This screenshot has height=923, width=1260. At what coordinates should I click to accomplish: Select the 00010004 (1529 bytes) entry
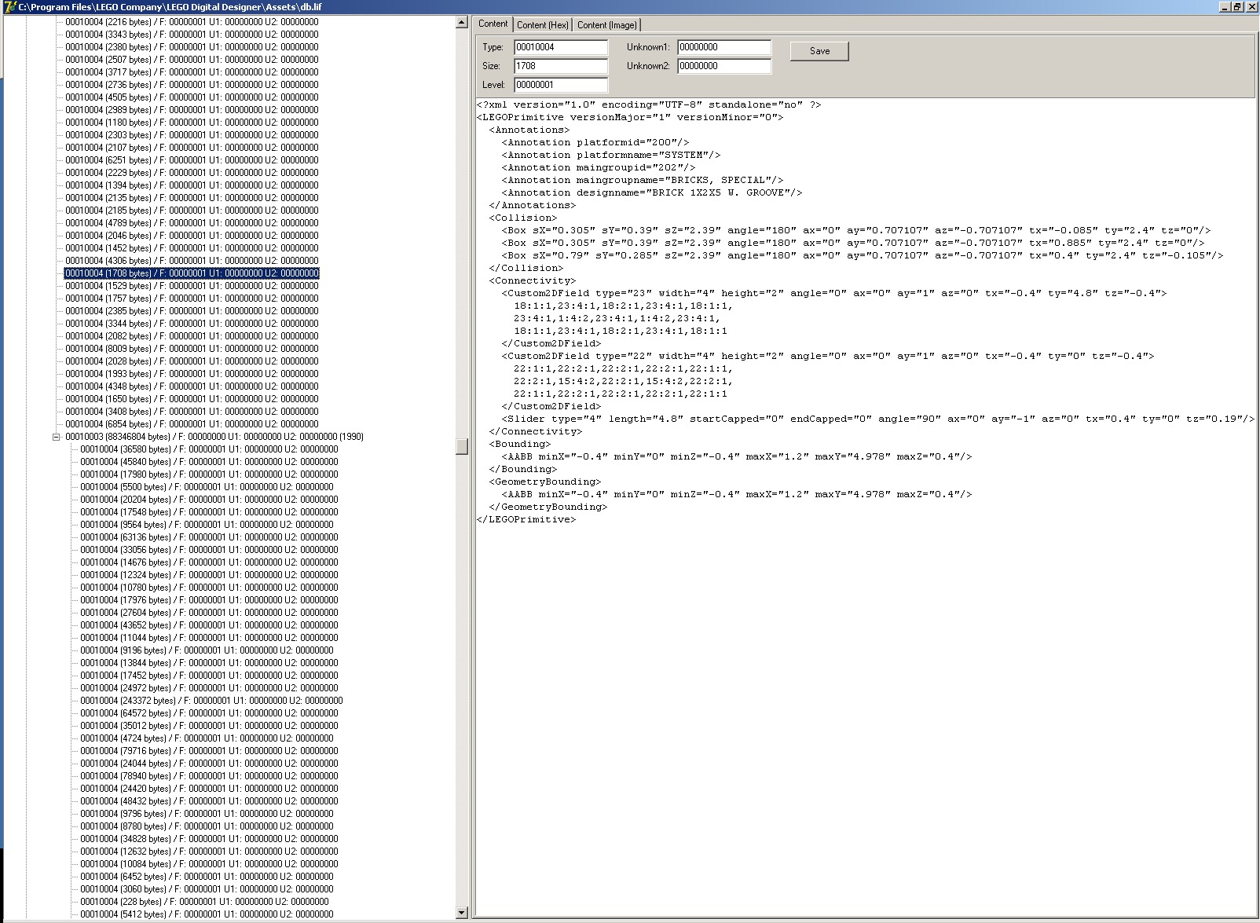tap(192, 286)
